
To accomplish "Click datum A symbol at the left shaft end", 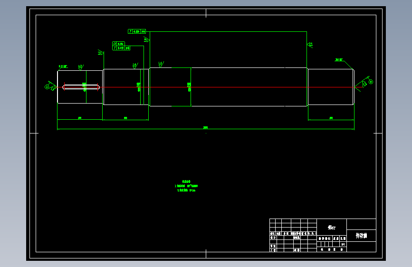I will tap(47, 87).
